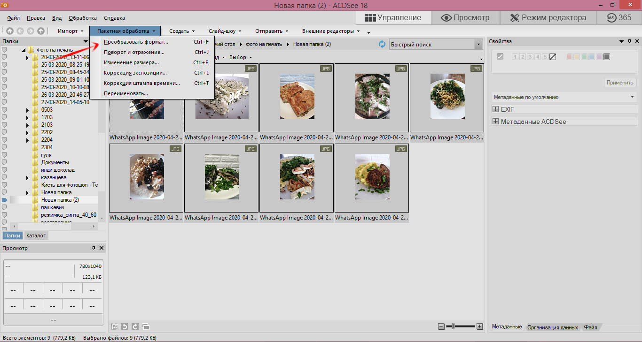
Task: Apply the red color label swatch
Action: [569, 57]
